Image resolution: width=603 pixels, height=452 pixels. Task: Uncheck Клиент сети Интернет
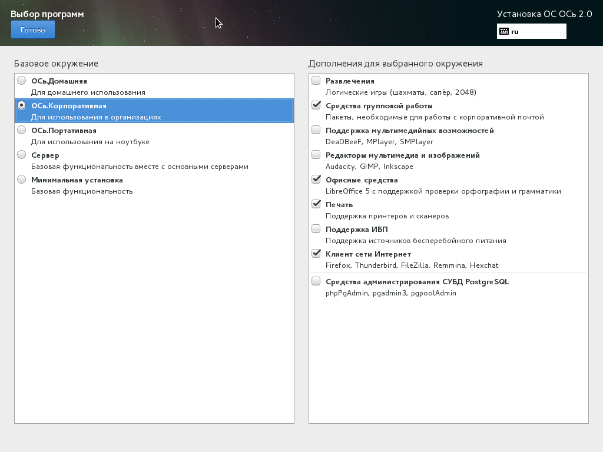pyautogui.click(x=316, y=254)
